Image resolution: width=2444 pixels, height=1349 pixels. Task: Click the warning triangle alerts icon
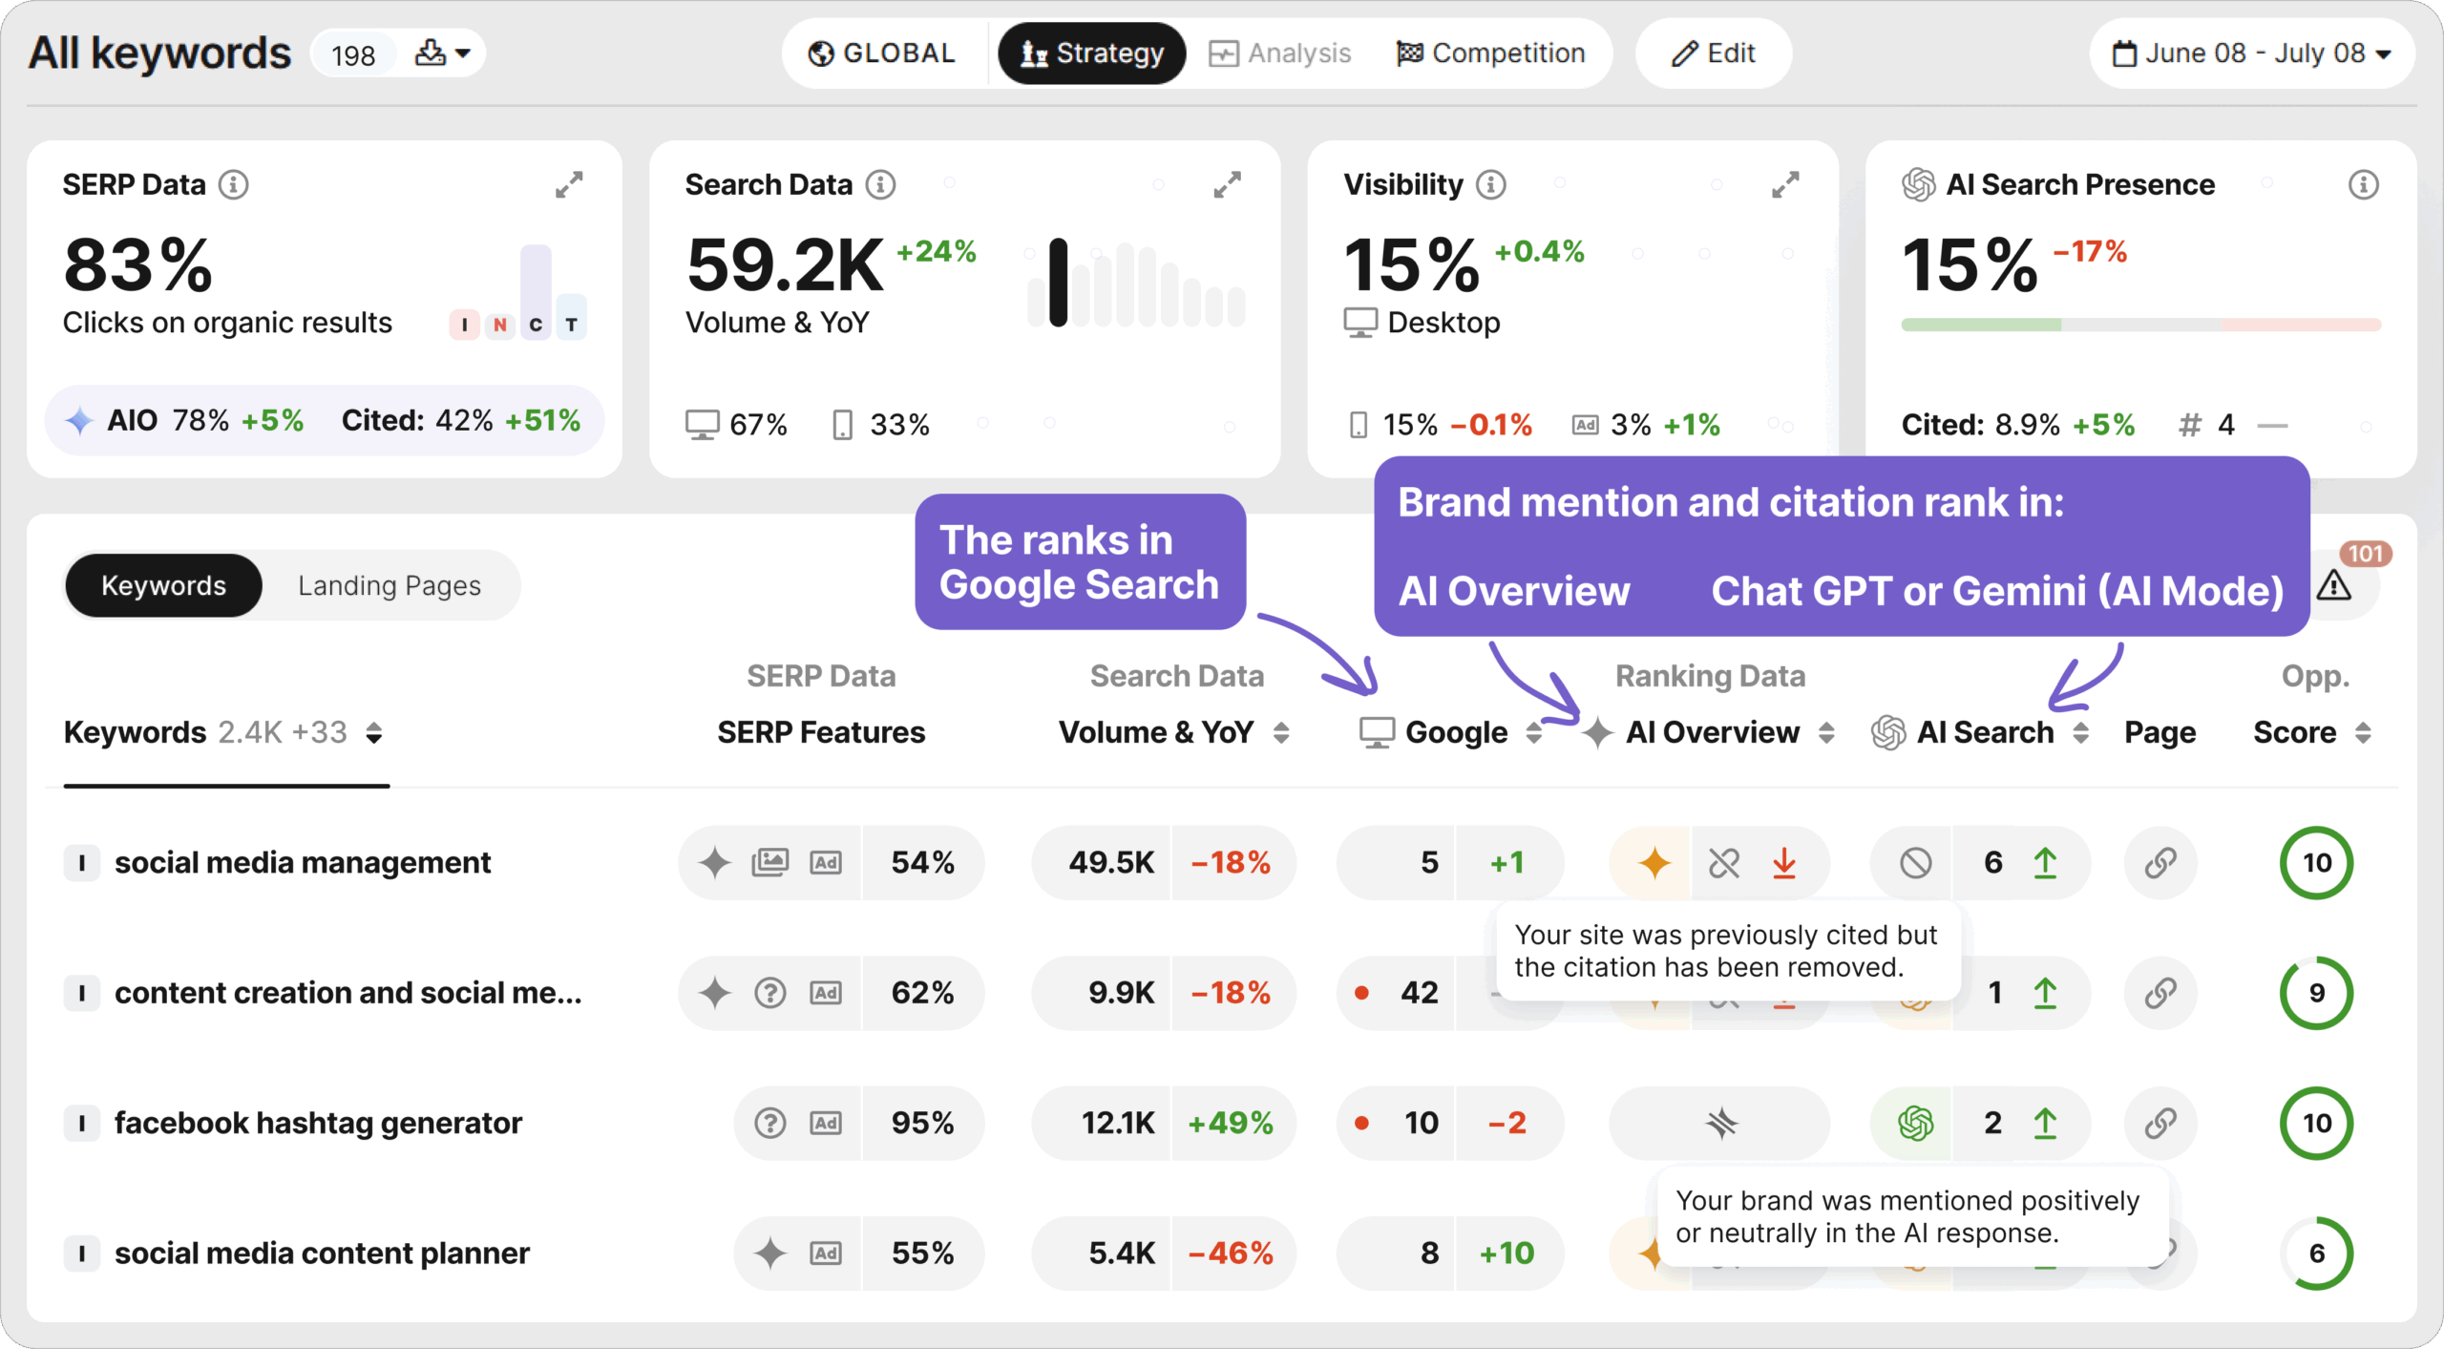(x=2333, y=585)
